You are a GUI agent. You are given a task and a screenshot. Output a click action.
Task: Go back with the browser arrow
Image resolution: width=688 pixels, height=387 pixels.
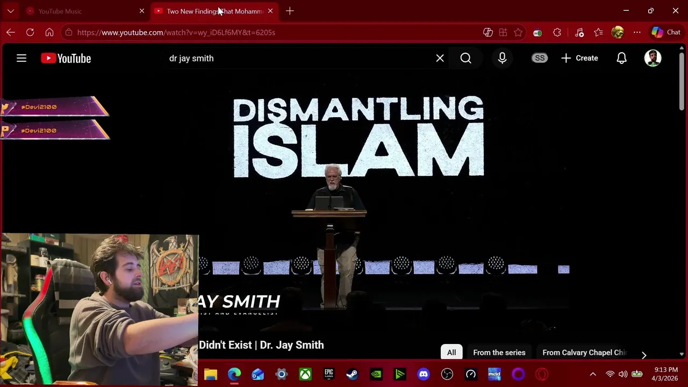(x=11, y=32)
